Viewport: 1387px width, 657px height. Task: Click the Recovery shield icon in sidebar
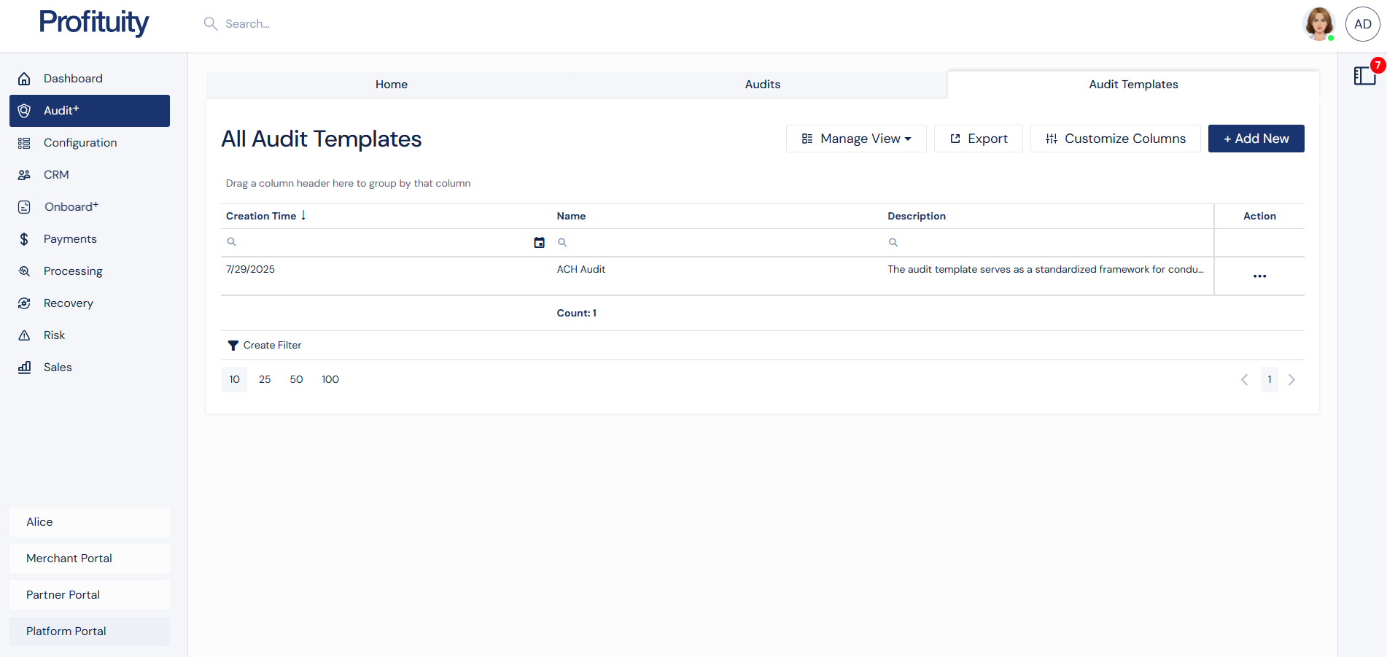tap(24, 303)
